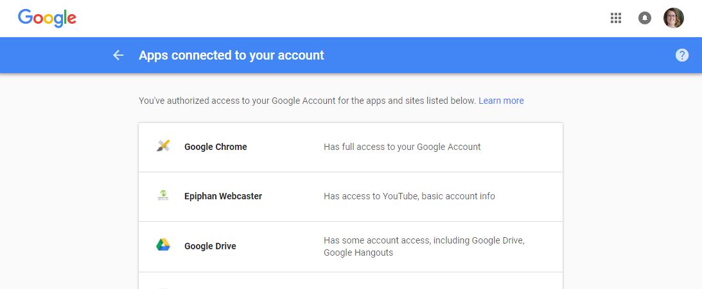Click the Epiphan Webcaster app icon
The image size is (702, 289).
[163, 195]
